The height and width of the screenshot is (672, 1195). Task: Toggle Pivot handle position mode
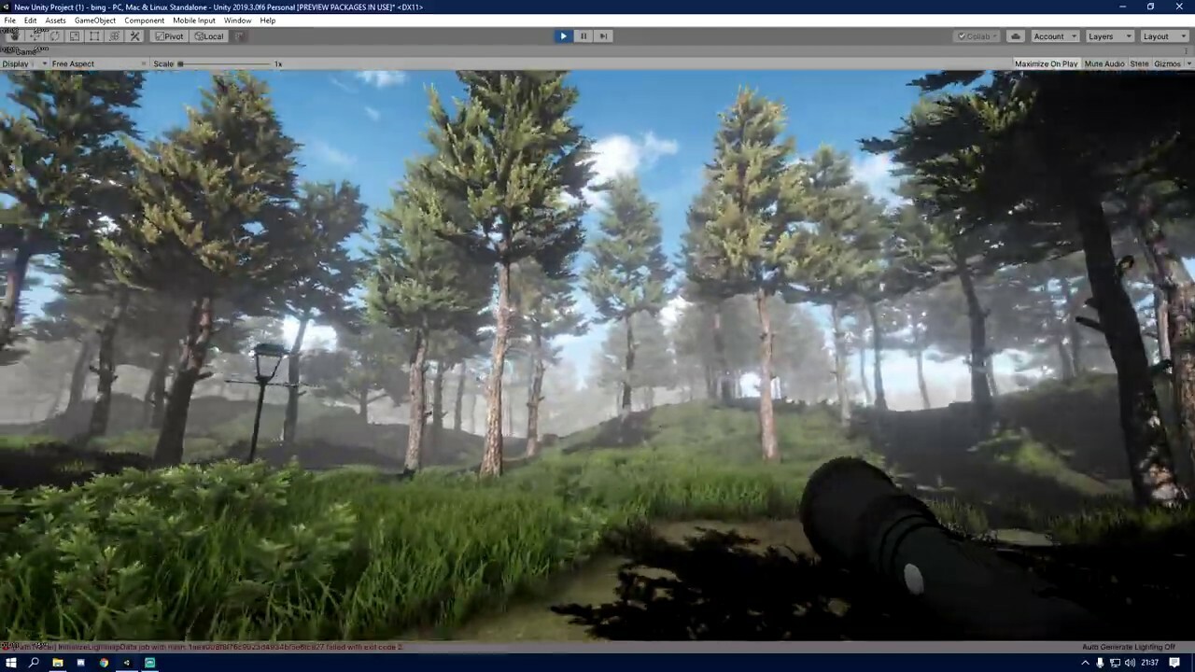coord(169,36)
